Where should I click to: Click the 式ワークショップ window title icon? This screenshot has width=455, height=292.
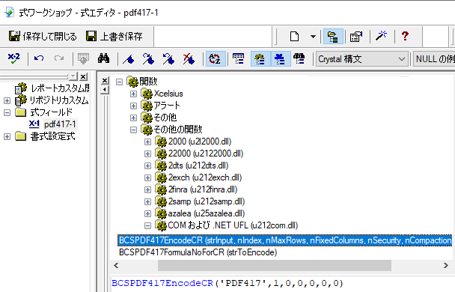point(9,13)
